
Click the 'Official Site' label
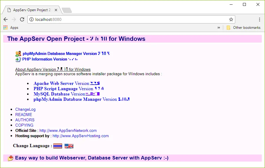click(x=26, y=131)
